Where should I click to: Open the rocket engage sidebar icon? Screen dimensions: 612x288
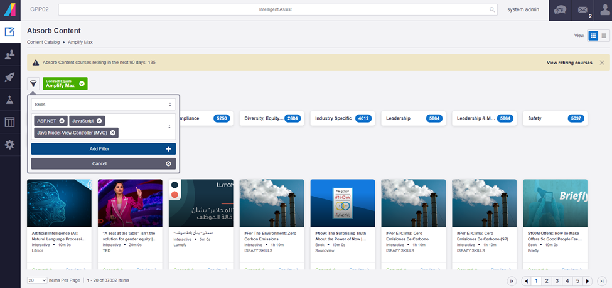10,77
